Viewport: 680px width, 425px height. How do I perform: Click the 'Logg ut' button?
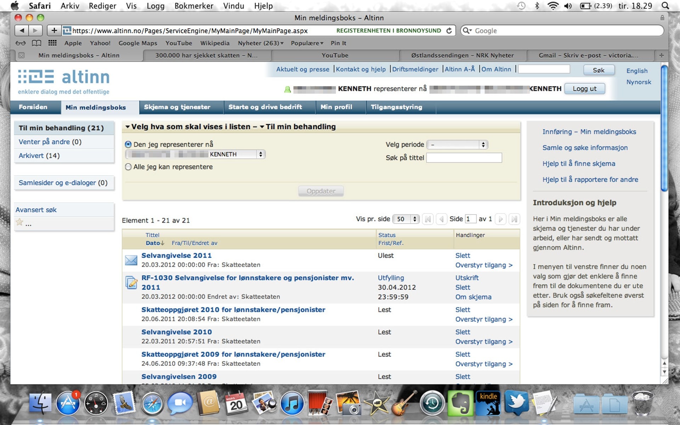coord(584,89)
